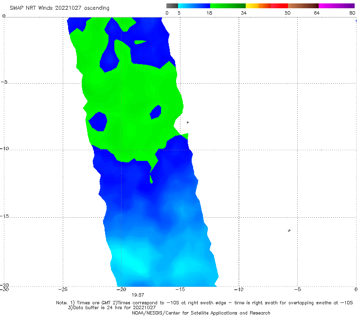Click the gray 0-5 segment of color bar
360x316 pixels.
(172, 6)
